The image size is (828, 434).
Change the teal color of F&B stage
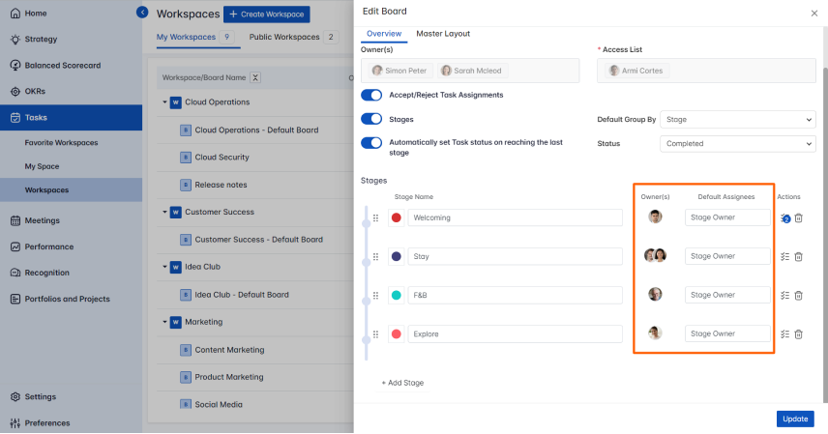click(396, 296)
